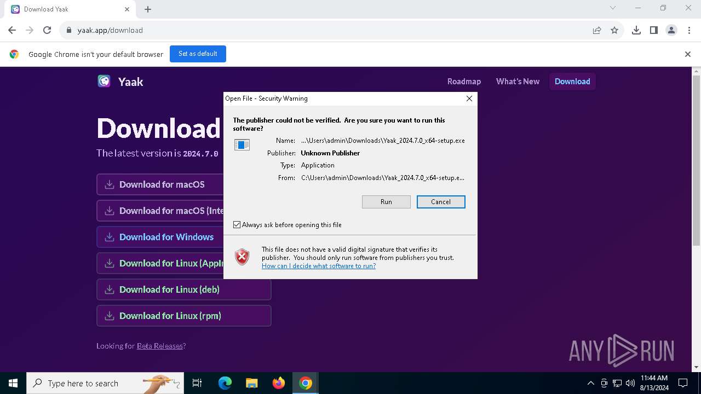701x394 pixels.
Task: Click the application file icon in dialog
Action: [242, 144]
